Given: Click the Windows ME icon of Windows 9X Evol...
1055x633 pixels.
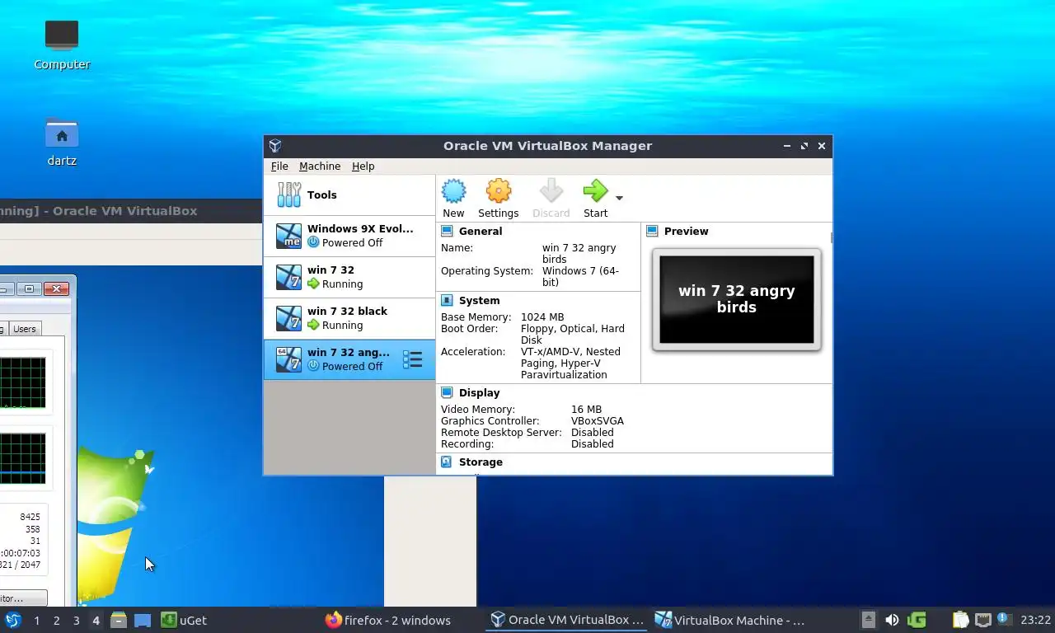Looking at the screenshot, I should 288,237.
